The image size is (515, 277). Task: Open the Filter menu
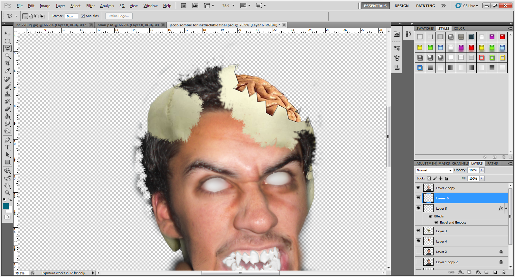90,6
